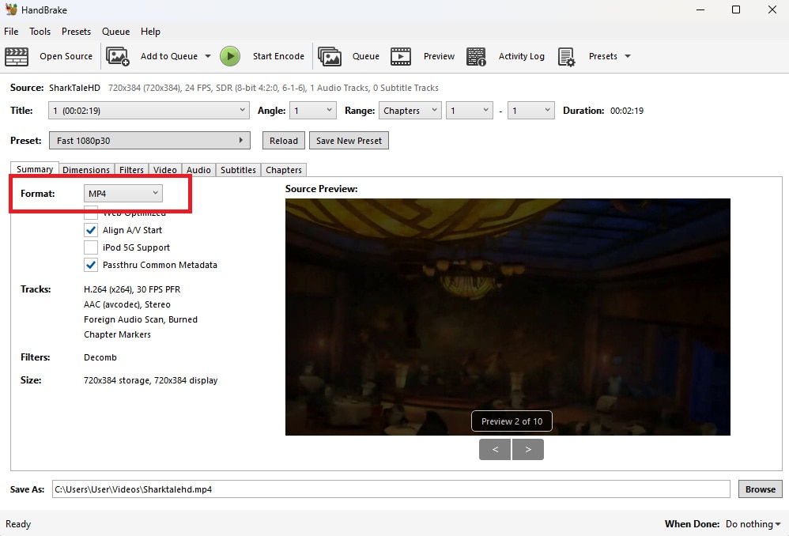Click the H.264 (x264) track text
Screen dimensions: 789x536
[x=132, y=289]
